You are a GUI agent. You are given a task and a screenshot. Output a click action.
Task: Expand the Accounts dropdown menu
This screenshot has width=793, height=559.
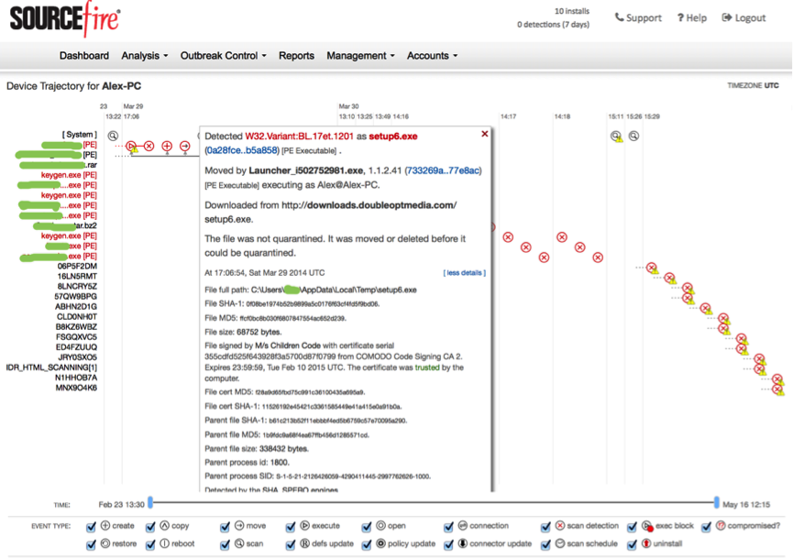(432, 56)
